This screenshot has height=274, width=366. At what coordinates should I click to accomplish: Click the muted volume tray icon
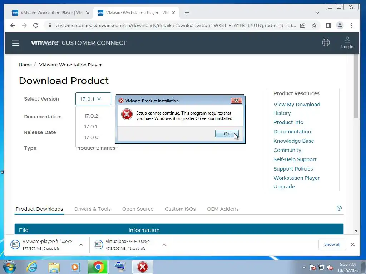click(330, 267)
